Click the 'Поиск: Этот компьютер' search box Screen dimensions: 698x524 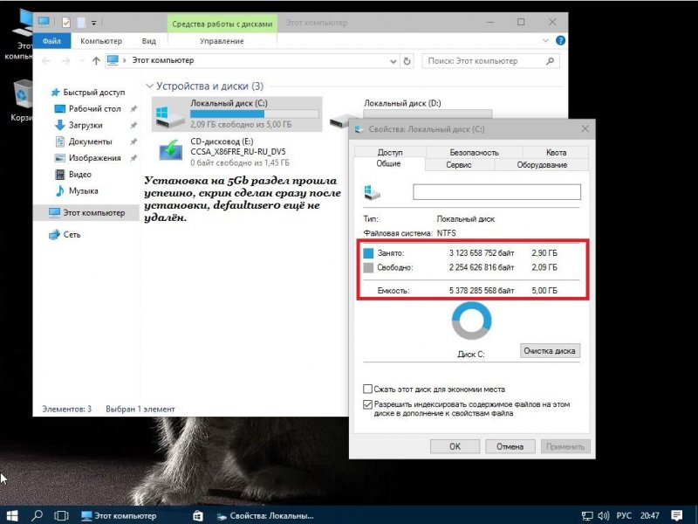(490, 61)
